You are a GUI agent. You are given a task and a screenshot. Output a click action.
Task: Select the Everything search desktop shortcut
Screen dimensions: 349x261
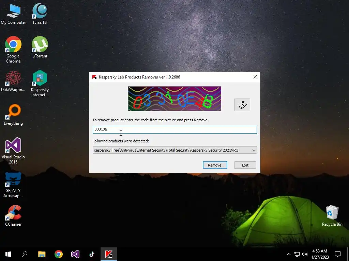point(13,115)
